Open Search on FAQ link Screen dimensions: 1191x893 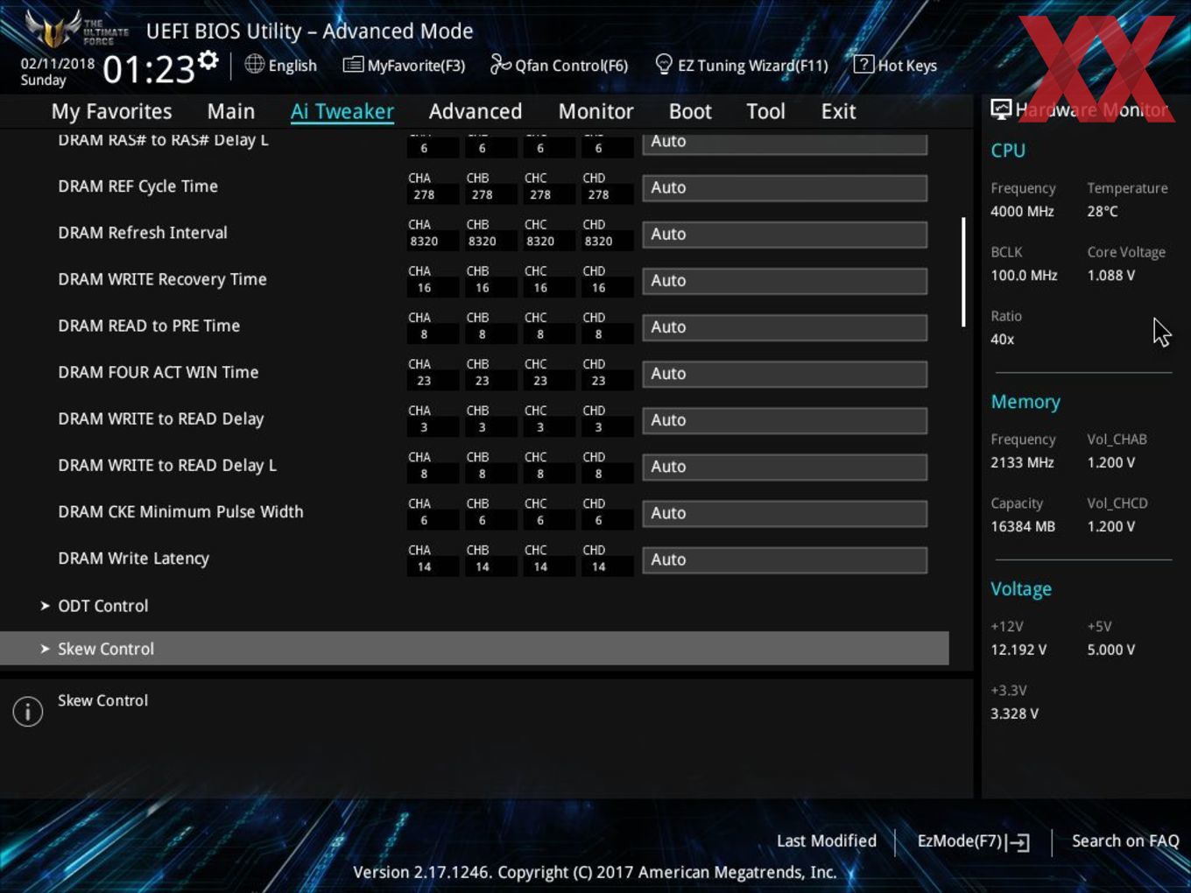click(x=1125, y=841)
